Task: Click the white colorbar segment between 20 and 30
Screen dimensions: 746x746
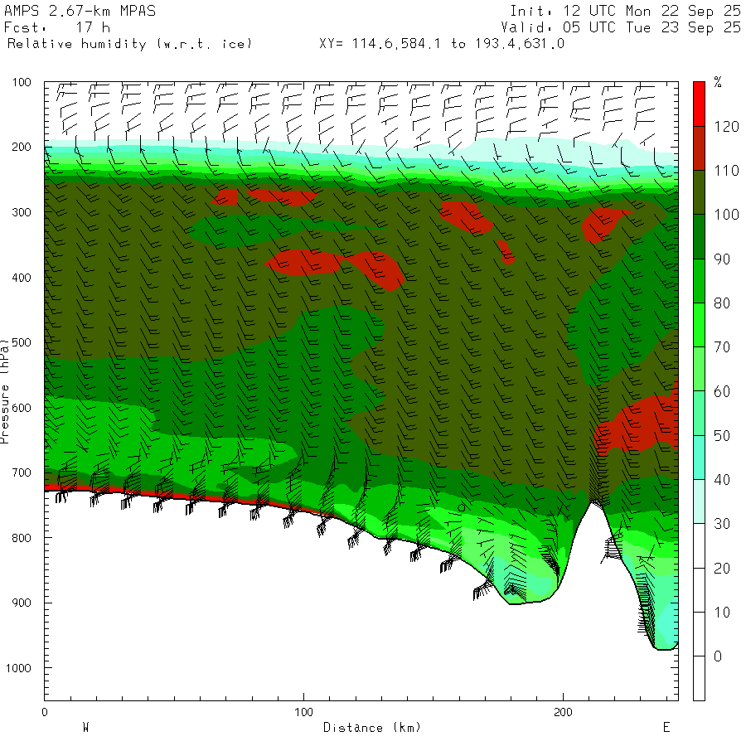Action: 699,545
